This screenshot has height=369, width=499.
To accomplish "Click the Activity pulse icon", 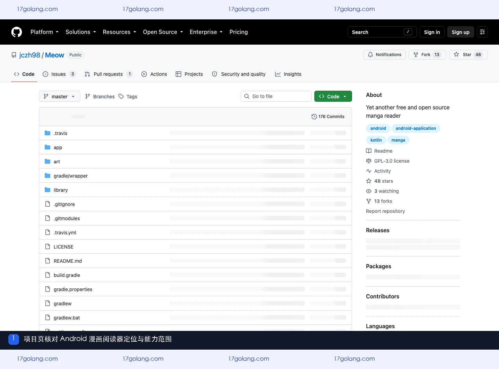I will click(369, 171).
